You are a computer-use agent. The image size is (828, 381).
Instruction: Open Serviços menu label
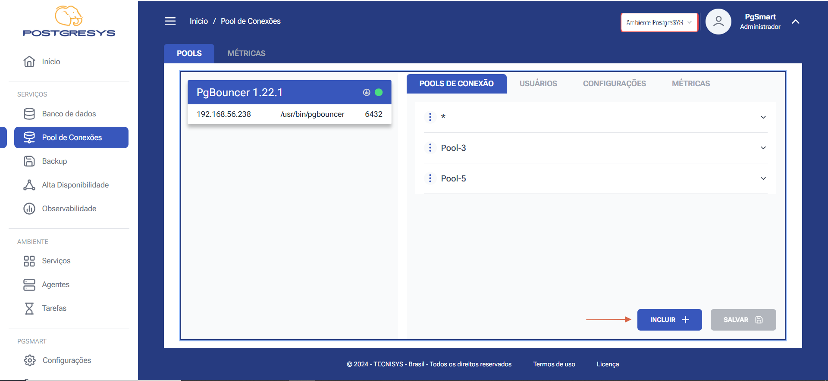pyautogui.click(x=56, y=261)
